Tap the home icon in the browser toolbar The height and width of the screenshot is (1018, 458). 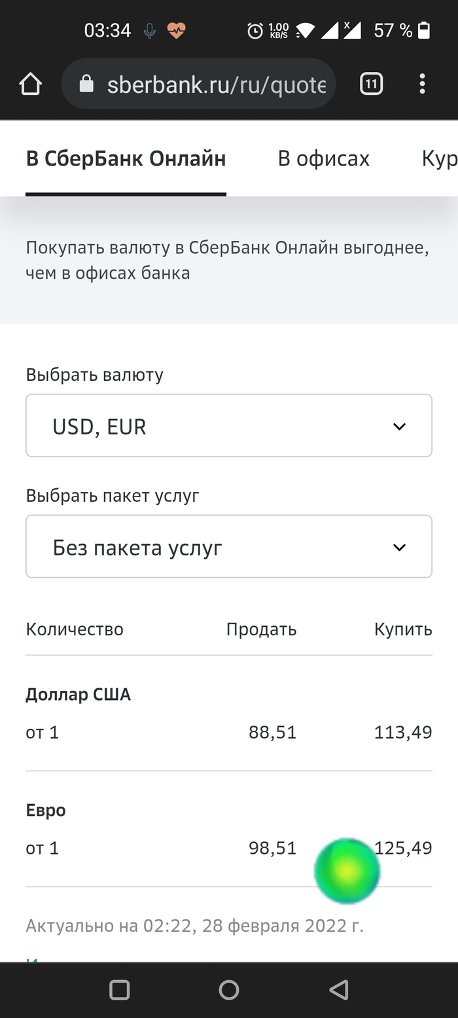click(30, 83)
